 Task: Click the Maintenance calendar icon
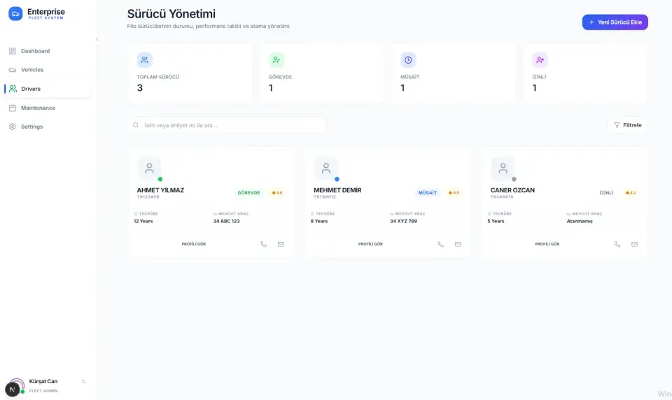point(13,108)
